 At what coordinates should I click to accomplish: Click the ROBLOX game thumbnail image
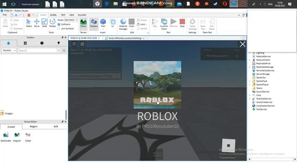pyautogui.click(x=157, y=85)
